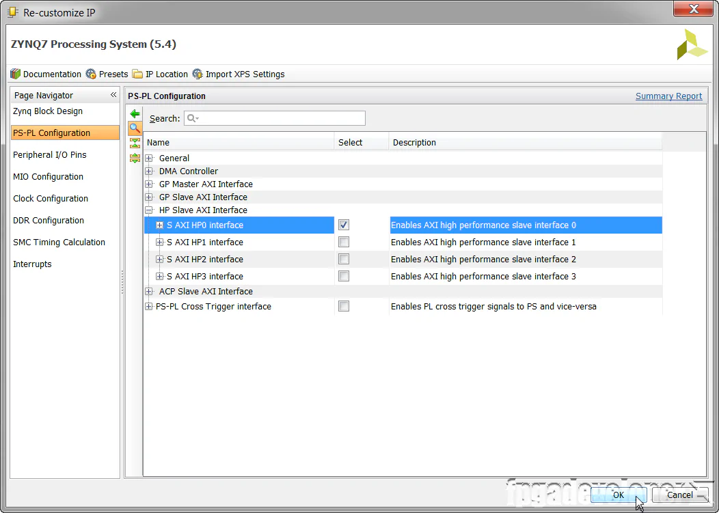719x513 pixels.
Task: Open Documentation from the toolbar
Action: tap(16, 74)
